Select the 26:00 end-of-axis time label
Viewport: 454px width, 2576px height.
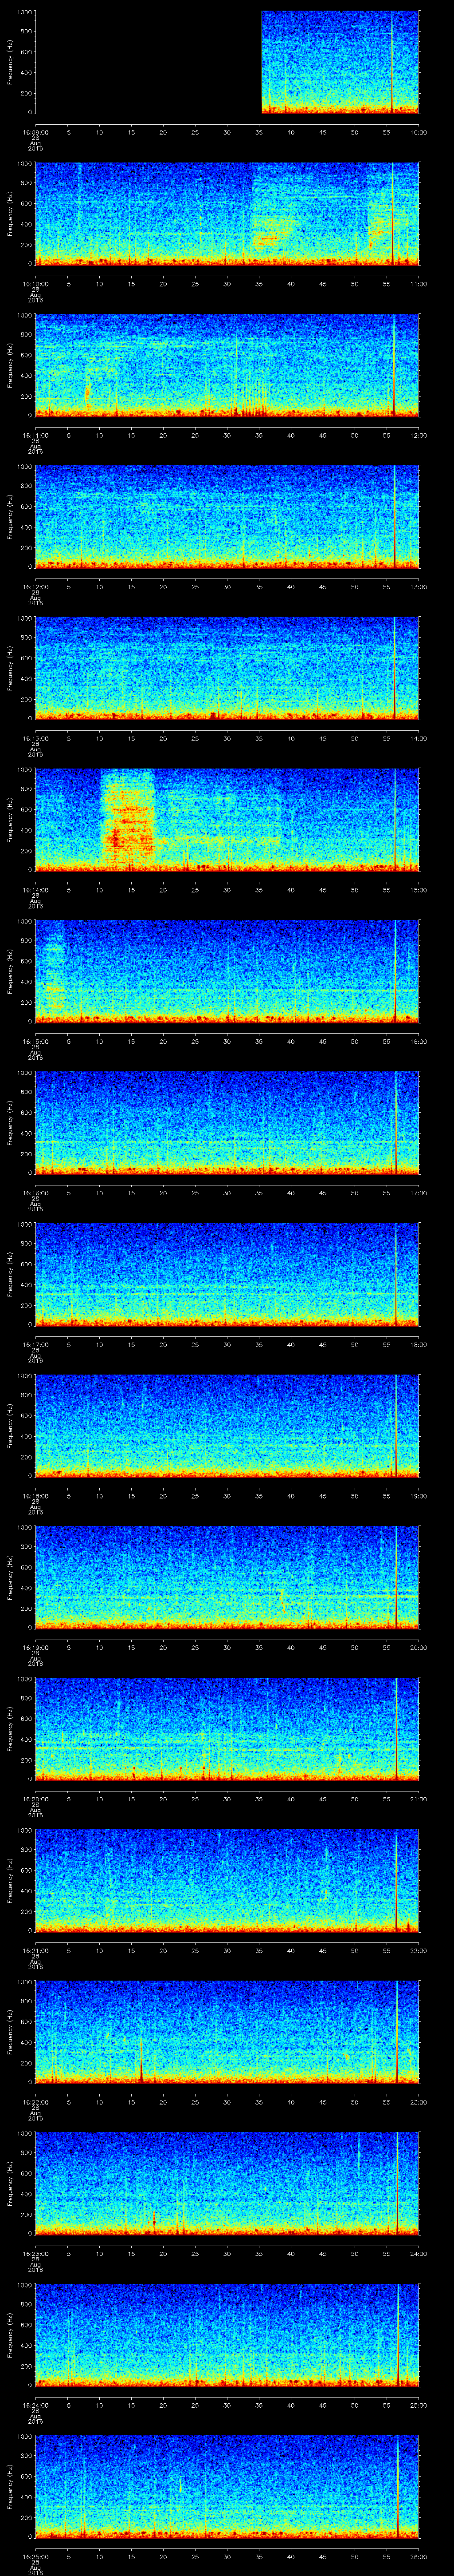(418, 2556)
